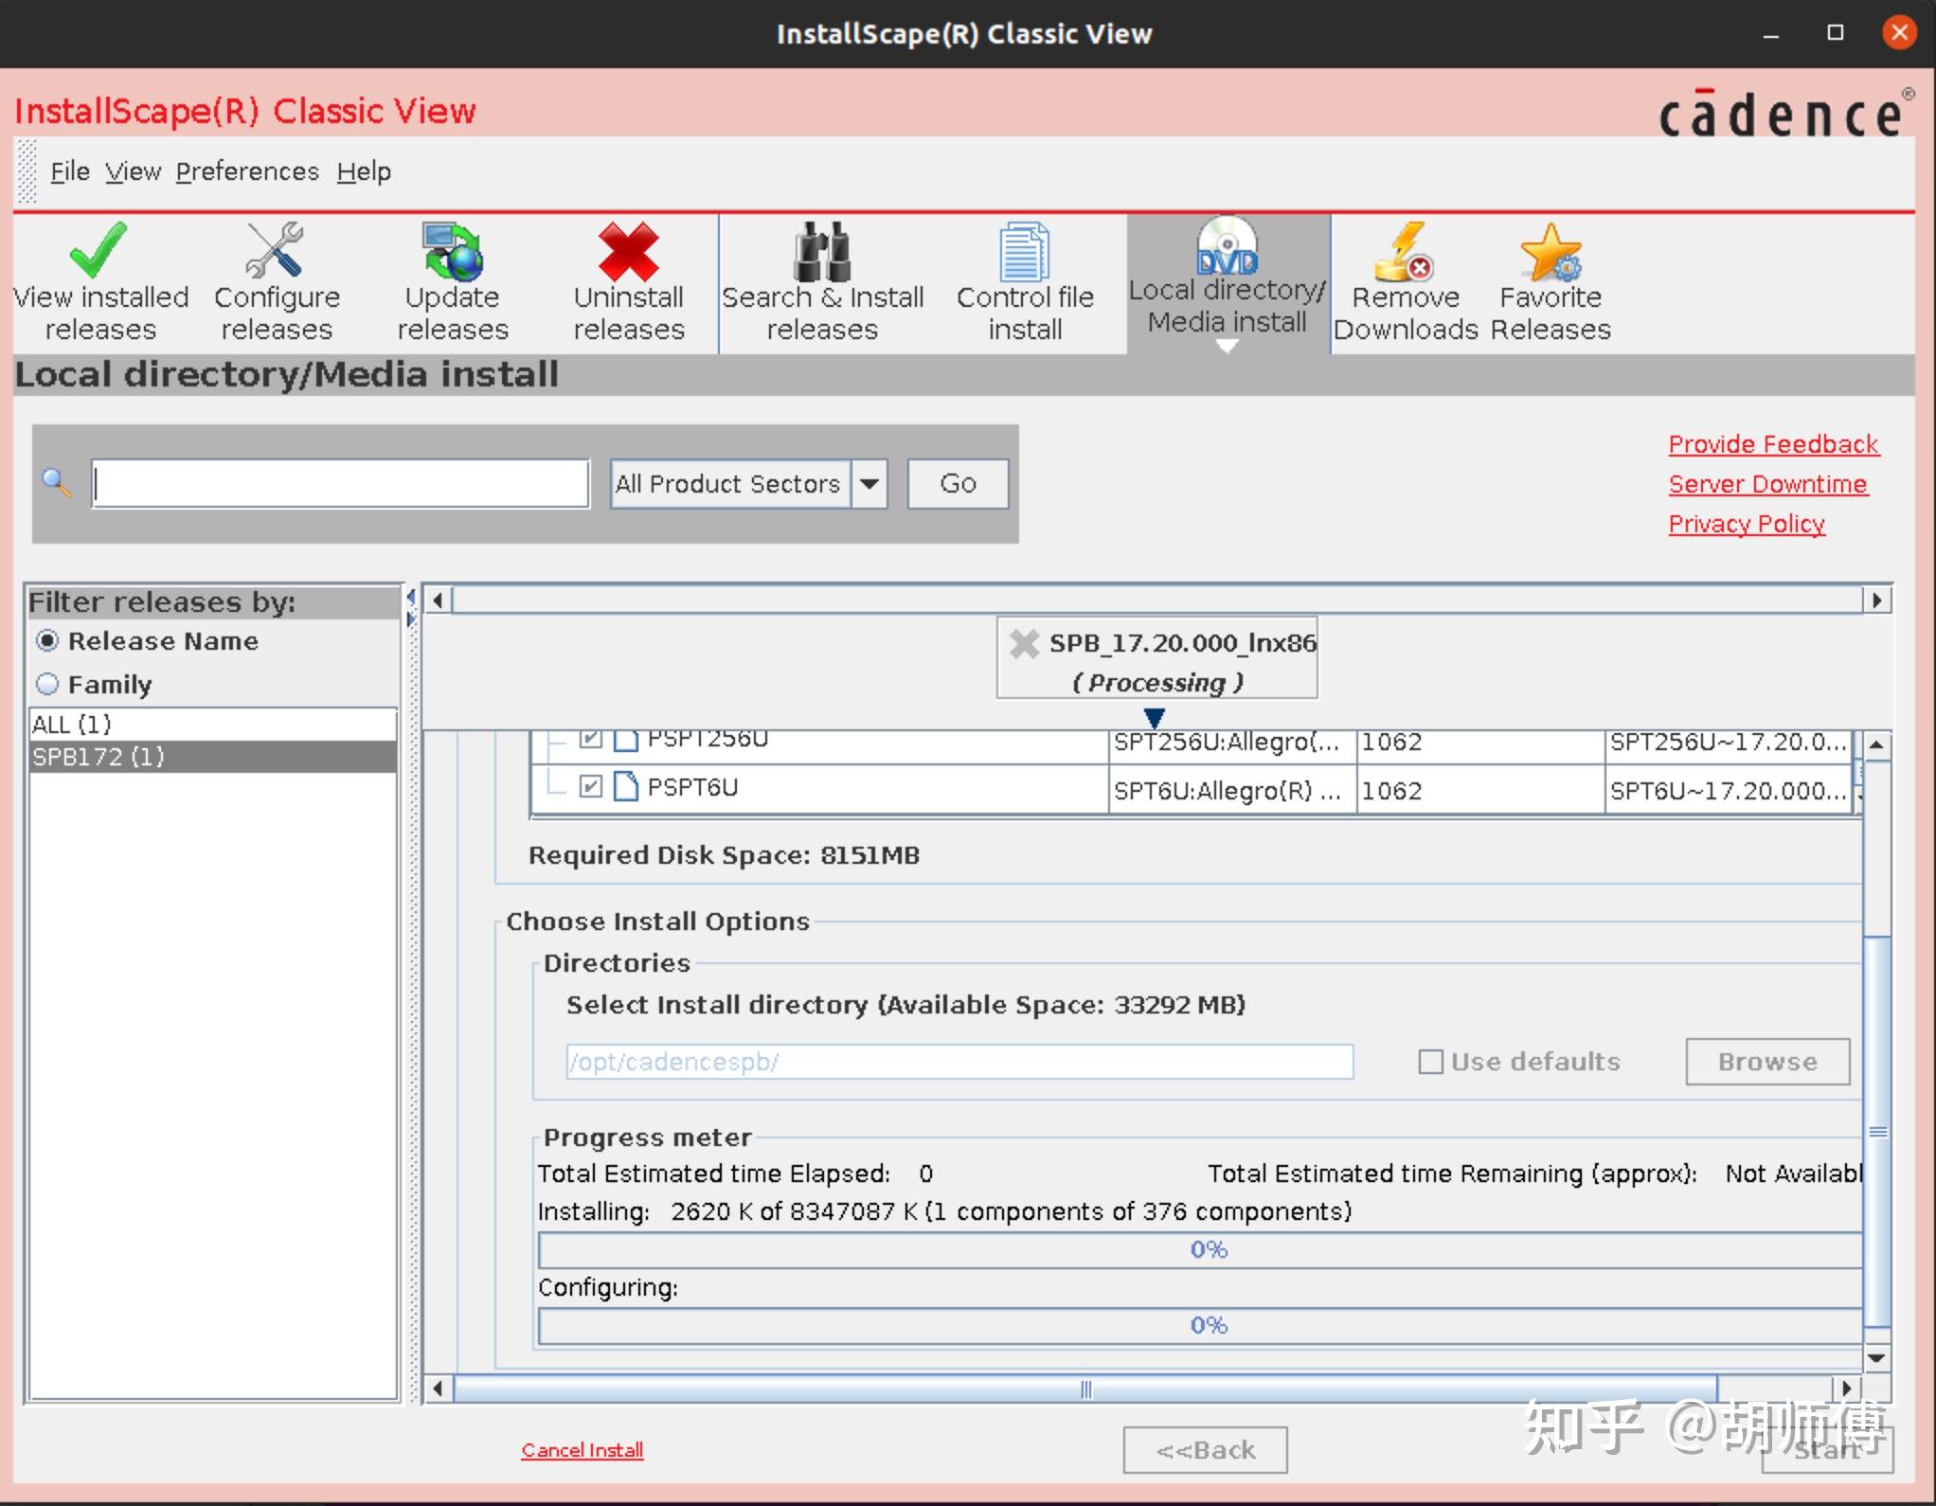Select the Family radio button
Image resolution: width=1936 pixels, height=1506 pixels.
[47, 684]
